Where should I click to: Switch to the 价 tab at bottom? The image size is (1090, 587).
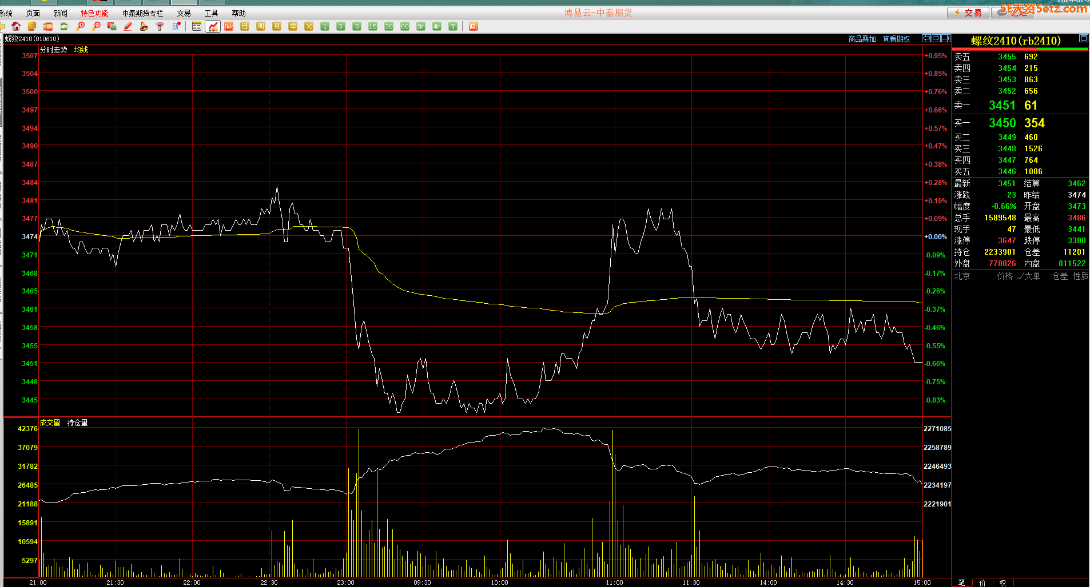click(x=982, y=582)
